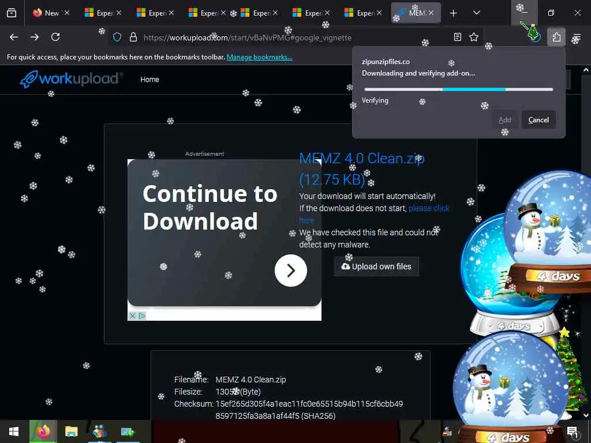Image resolution: width=591 pixels, height=443 pixels.
Task: Open the tracking protection shield panel
Action: pos(117,37)
